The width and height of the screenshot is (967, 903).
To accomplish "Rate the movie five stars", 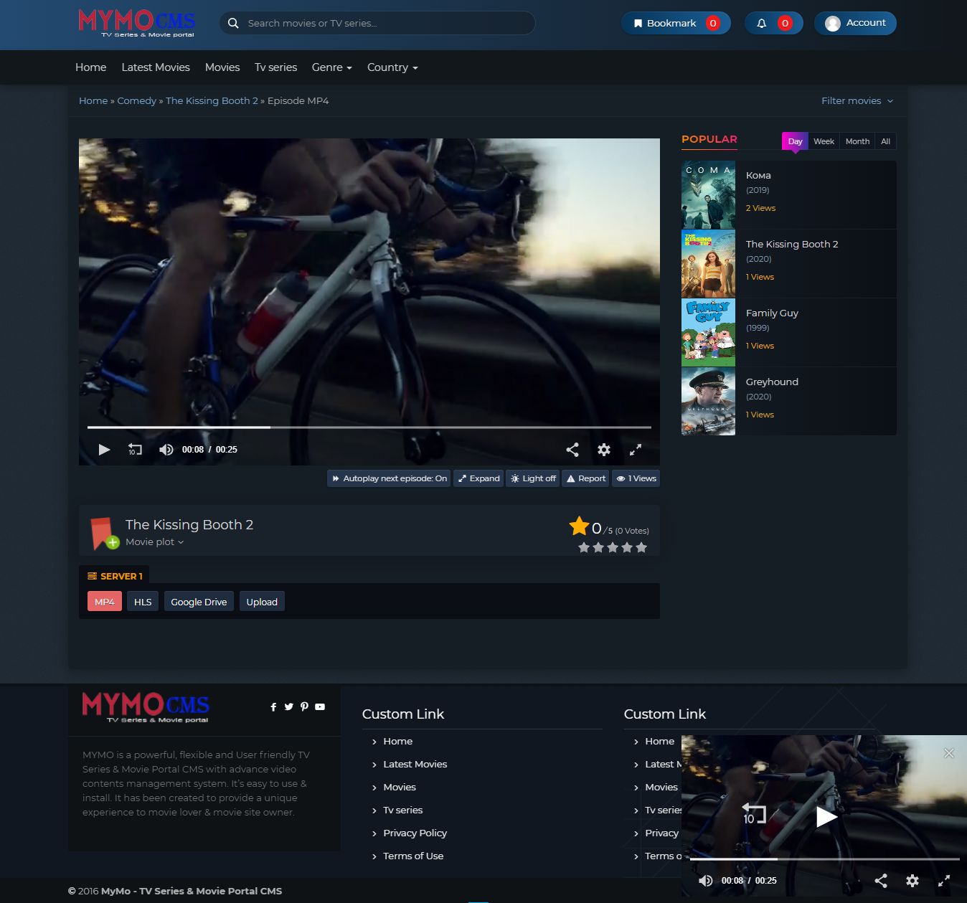I will [641, 547].
